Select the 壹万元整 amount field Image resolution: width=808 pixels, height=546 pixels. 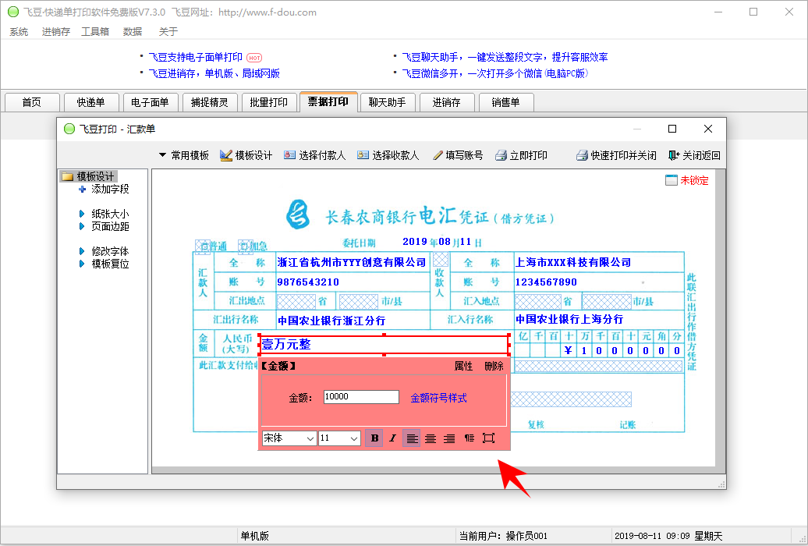pos(384,345)
